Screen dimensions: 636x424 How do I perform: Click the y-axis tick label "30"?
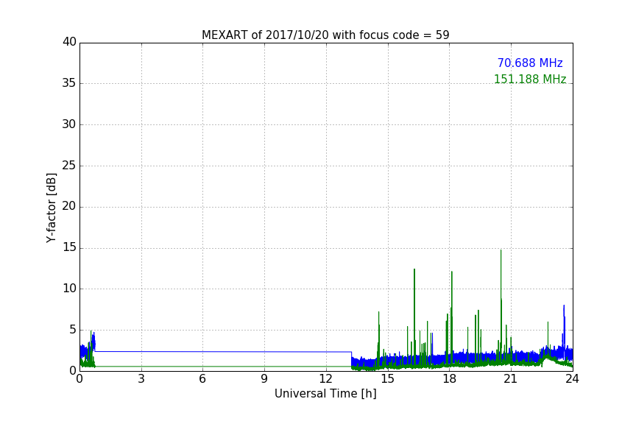(x=69, y=124)
